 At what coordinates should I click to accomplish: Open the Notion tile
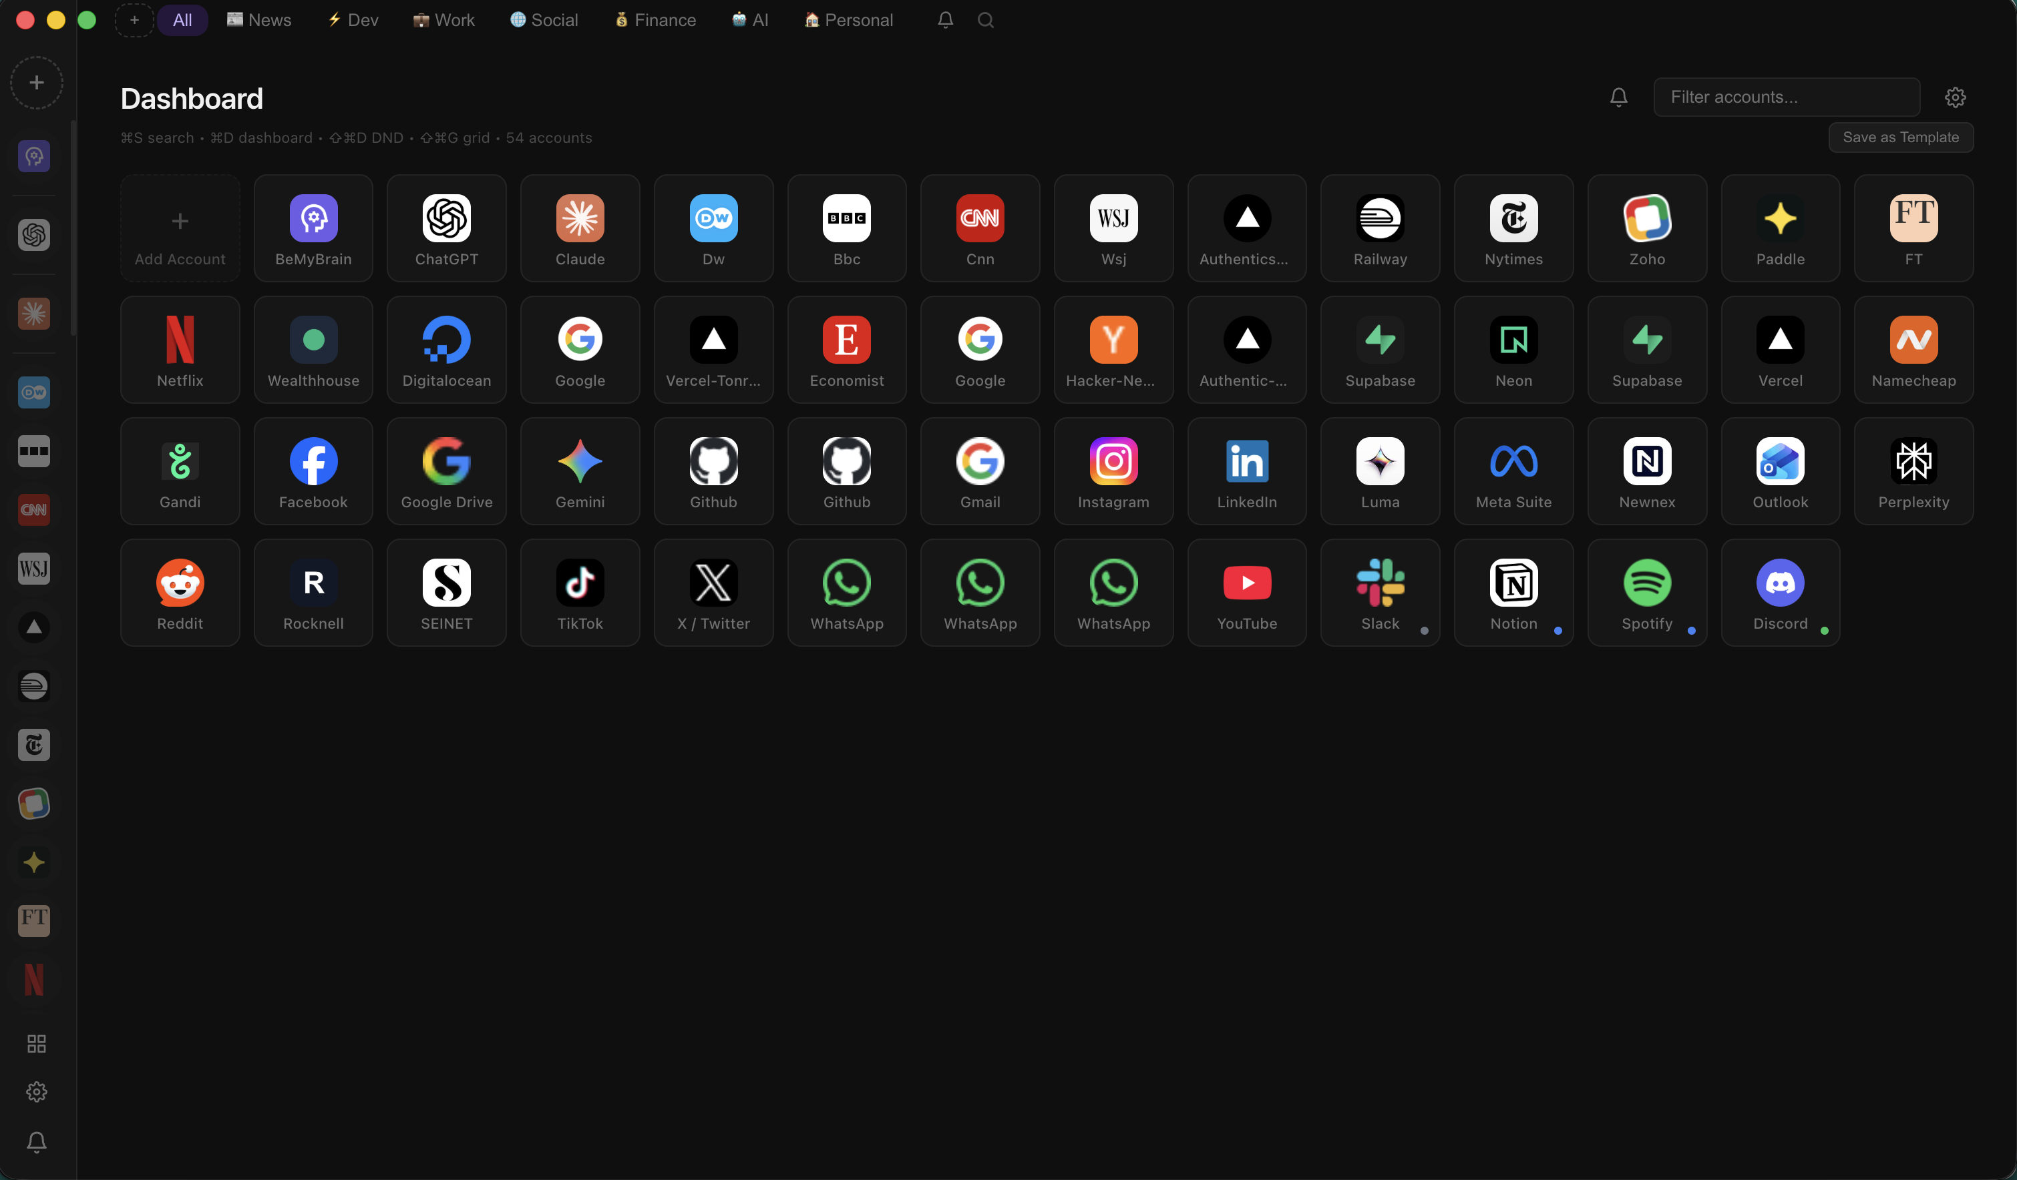[x=1513, y=593]
